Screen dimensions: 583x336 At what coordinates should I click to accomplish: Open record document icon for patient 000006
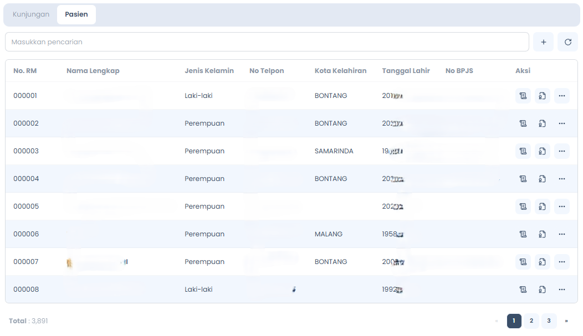coord(523,234)
